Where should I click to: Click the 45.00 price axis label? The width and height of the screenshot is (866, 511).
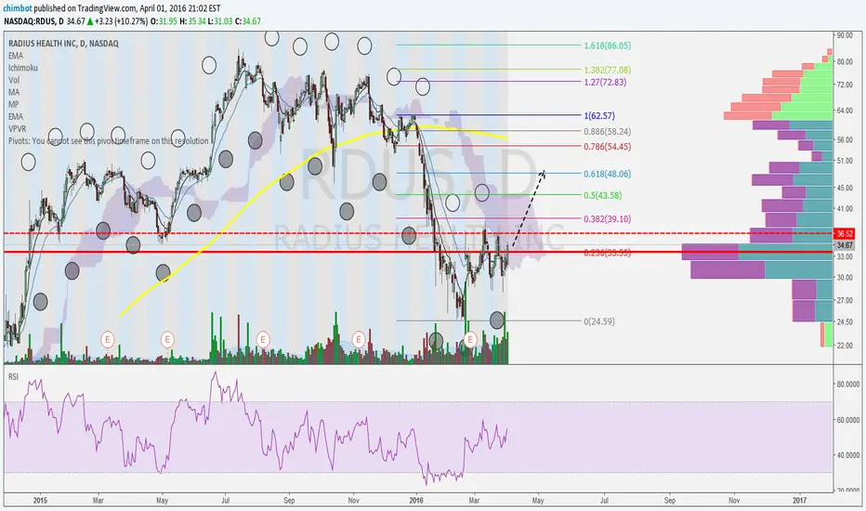click(x=845, y=188)
